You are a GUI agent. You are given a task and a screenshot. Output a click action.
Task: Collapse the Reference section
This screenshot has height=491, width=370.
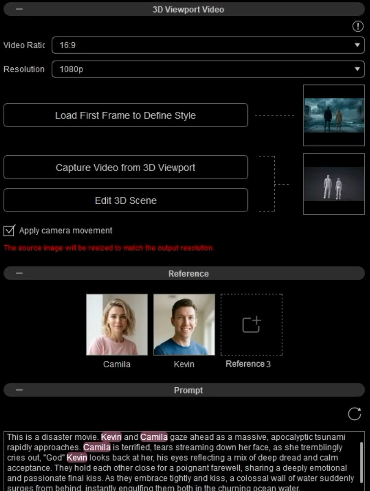pyautogui.click(x=20, y=273)
